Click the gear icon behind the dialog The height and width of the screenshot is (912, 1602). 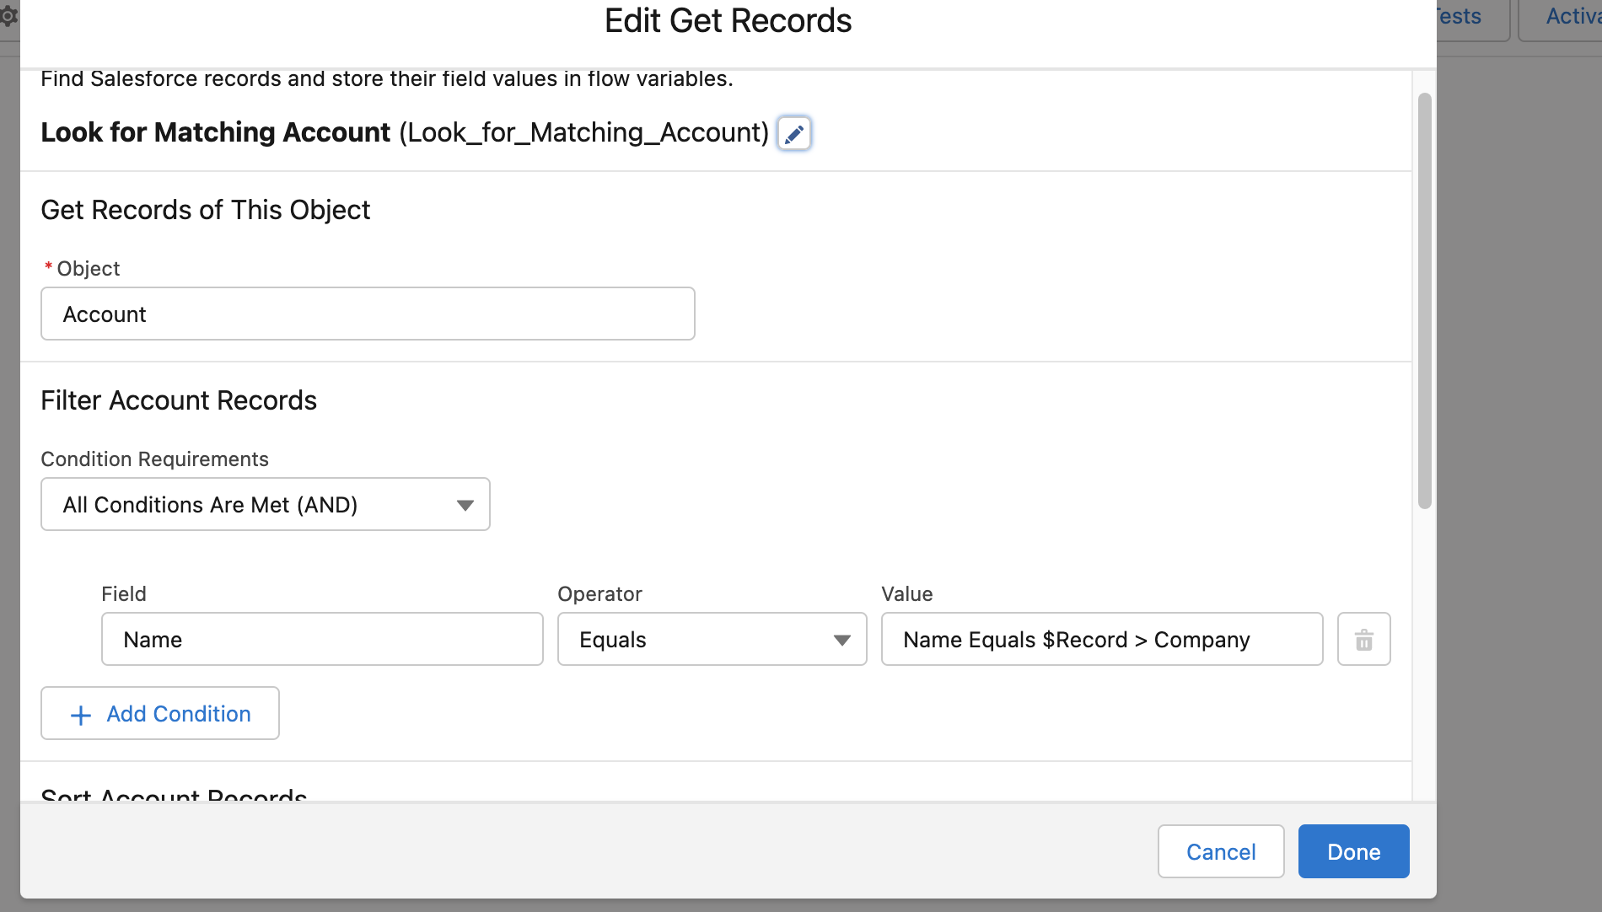point(8,16)
